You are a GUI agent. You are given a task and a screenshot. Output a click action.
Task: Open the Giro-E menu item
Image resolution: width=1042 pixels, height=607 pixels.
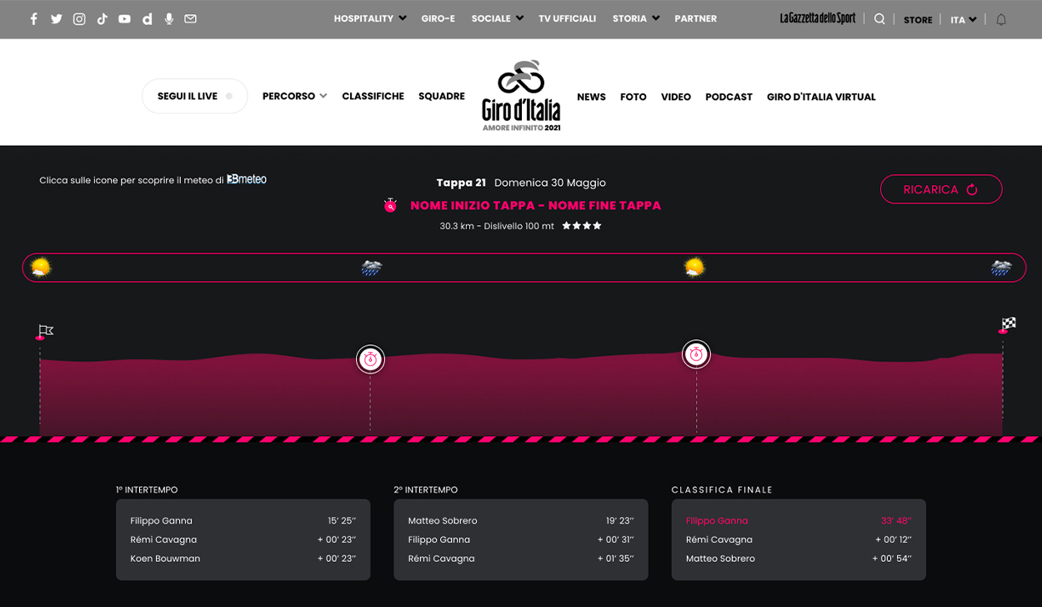click(x=438, y=18)
